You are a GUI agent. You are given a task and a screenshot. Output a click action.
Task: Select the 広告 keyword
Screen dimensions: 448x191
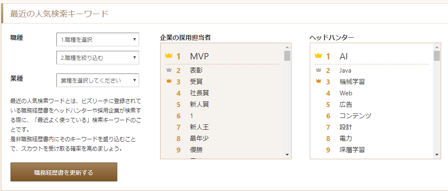click(x=346, y=105)
